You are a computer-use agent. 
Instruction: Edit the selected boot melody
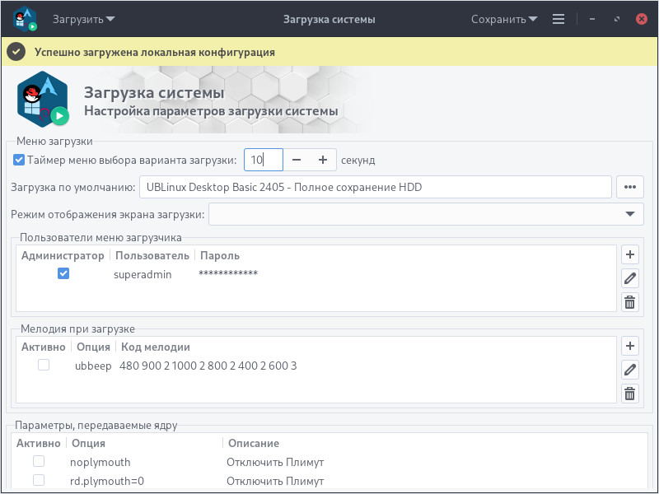click(x=629, y=370)
